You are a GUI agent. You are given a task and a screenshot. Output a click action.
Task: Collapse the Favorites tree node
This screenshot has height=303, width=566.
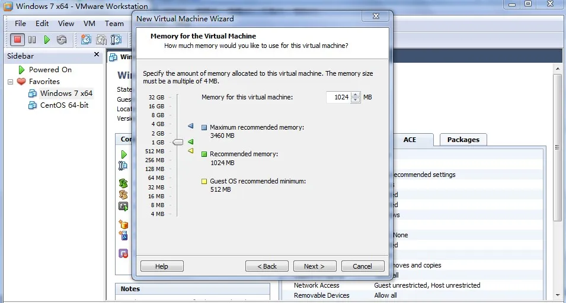click(x=11, y=82)
